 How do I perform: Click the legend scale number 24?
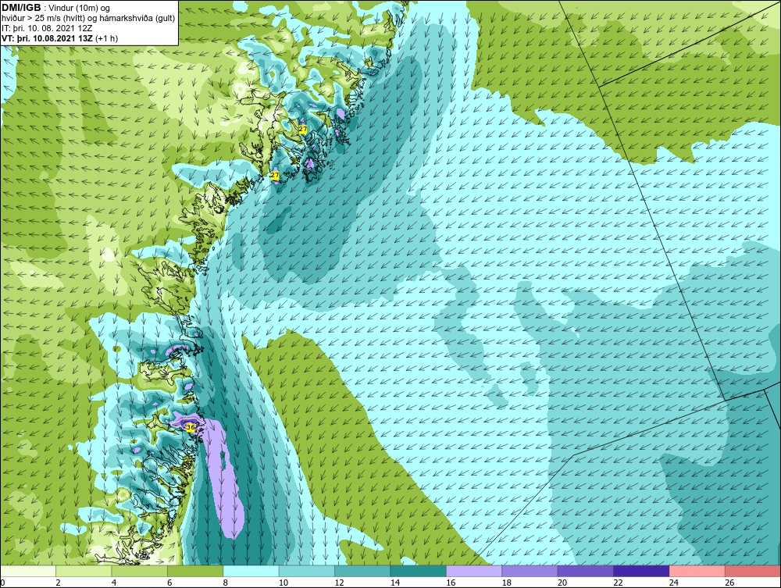click(674, 583)
